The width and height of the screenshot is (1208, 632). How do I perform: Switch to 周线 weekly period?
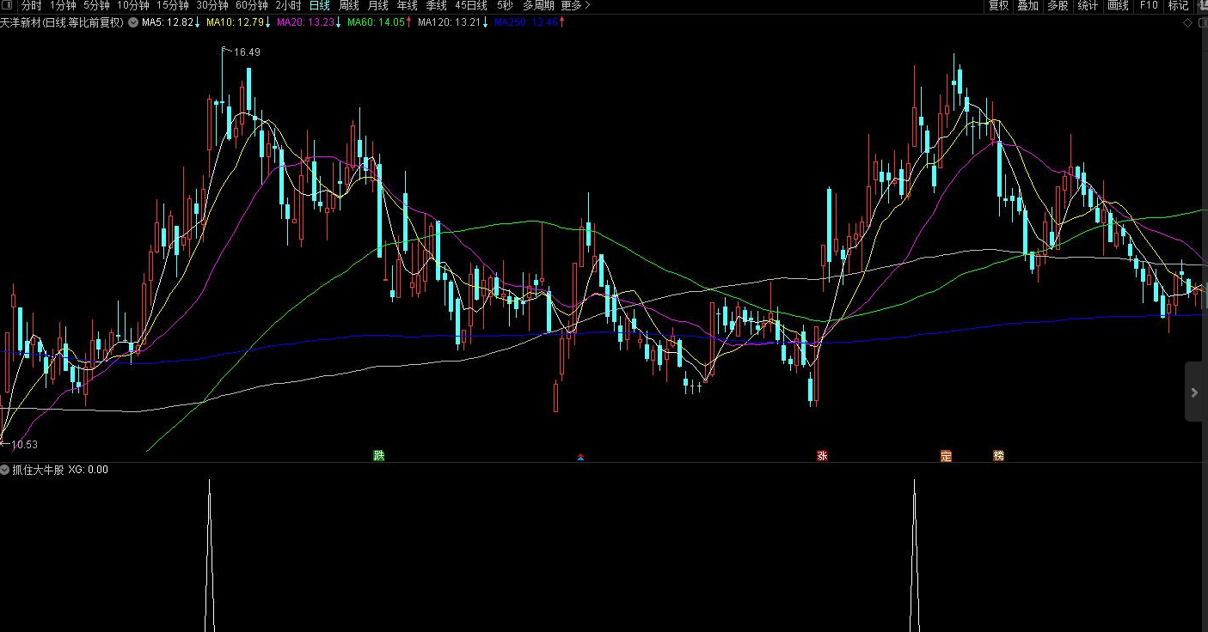click(349, 6)
